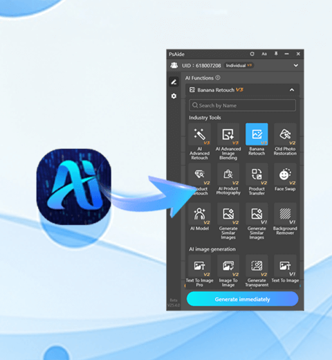
Task: Click the edit pencil sidebar icon
Action: [174, 82]
